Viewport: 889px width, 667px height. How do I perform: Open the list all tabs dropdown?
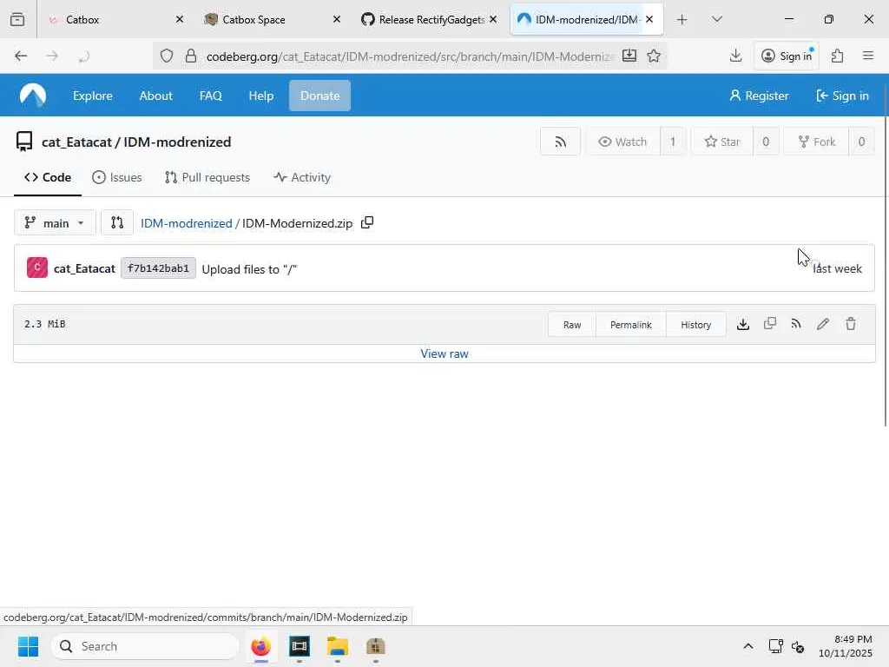[x=716, y=19]
